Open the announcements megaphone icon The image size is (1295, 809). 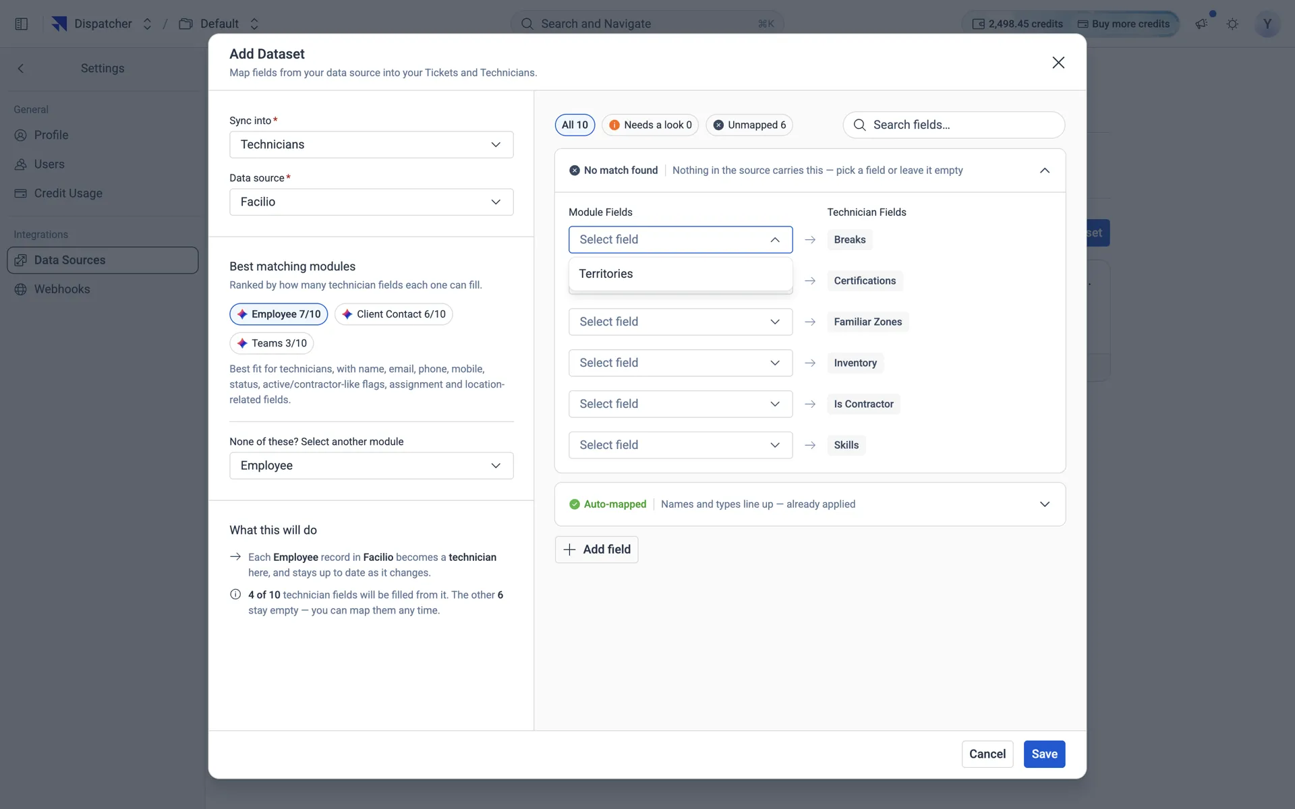tap(1202, 24)
